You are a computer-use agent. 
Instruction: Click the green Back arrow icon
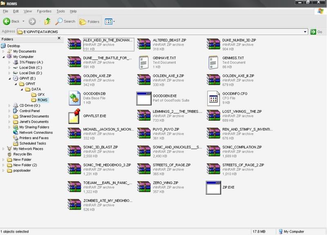coord(7,21)
